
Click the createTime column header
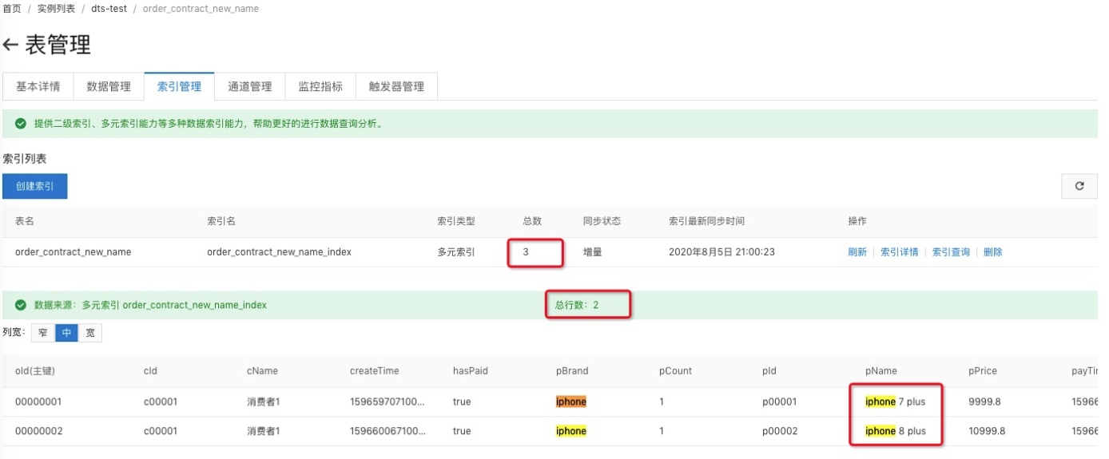click(375, 371)
